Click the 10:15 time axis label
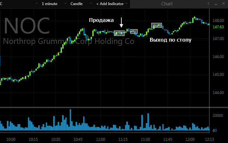The image size is (228, 143). click(x=33, y=140)
